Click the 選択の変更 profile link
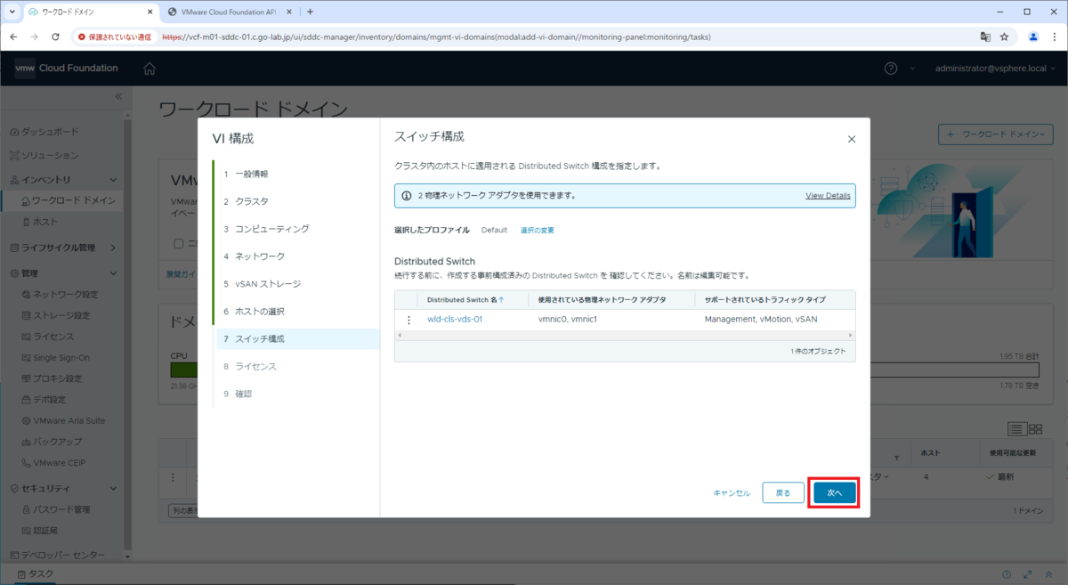 [x=538, y=230]
